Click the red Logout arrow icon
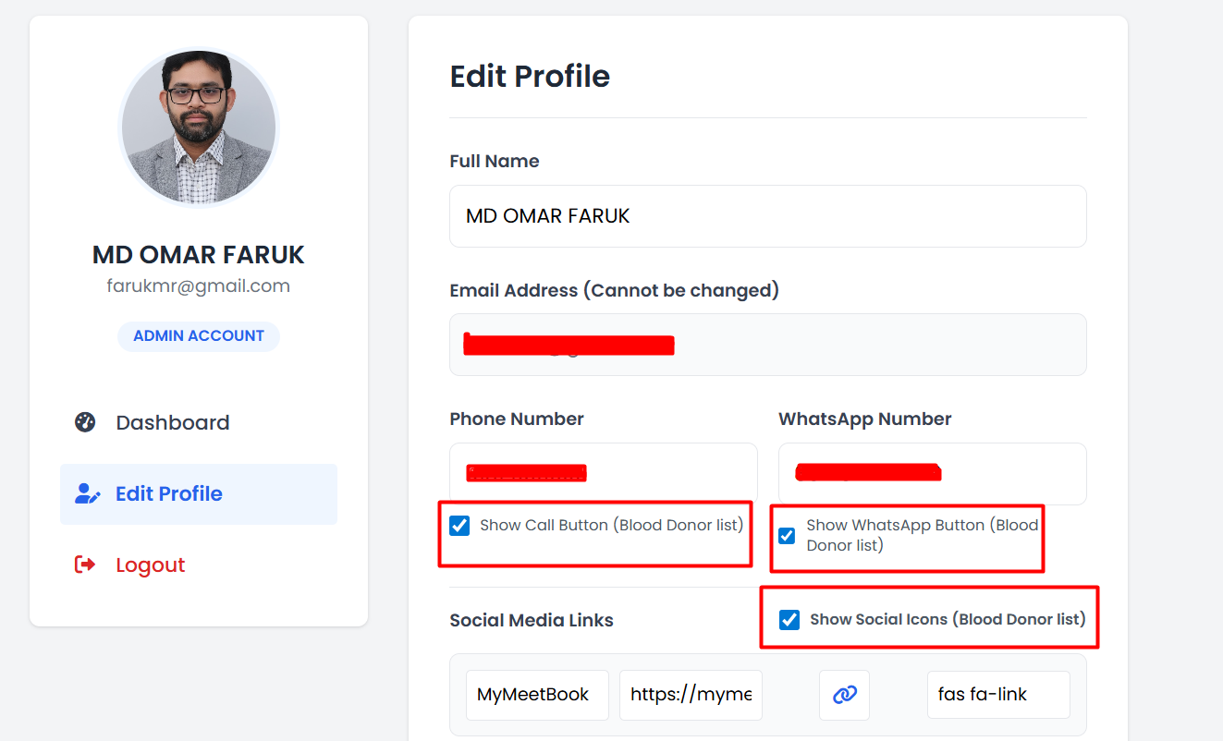 click(85, 565)
